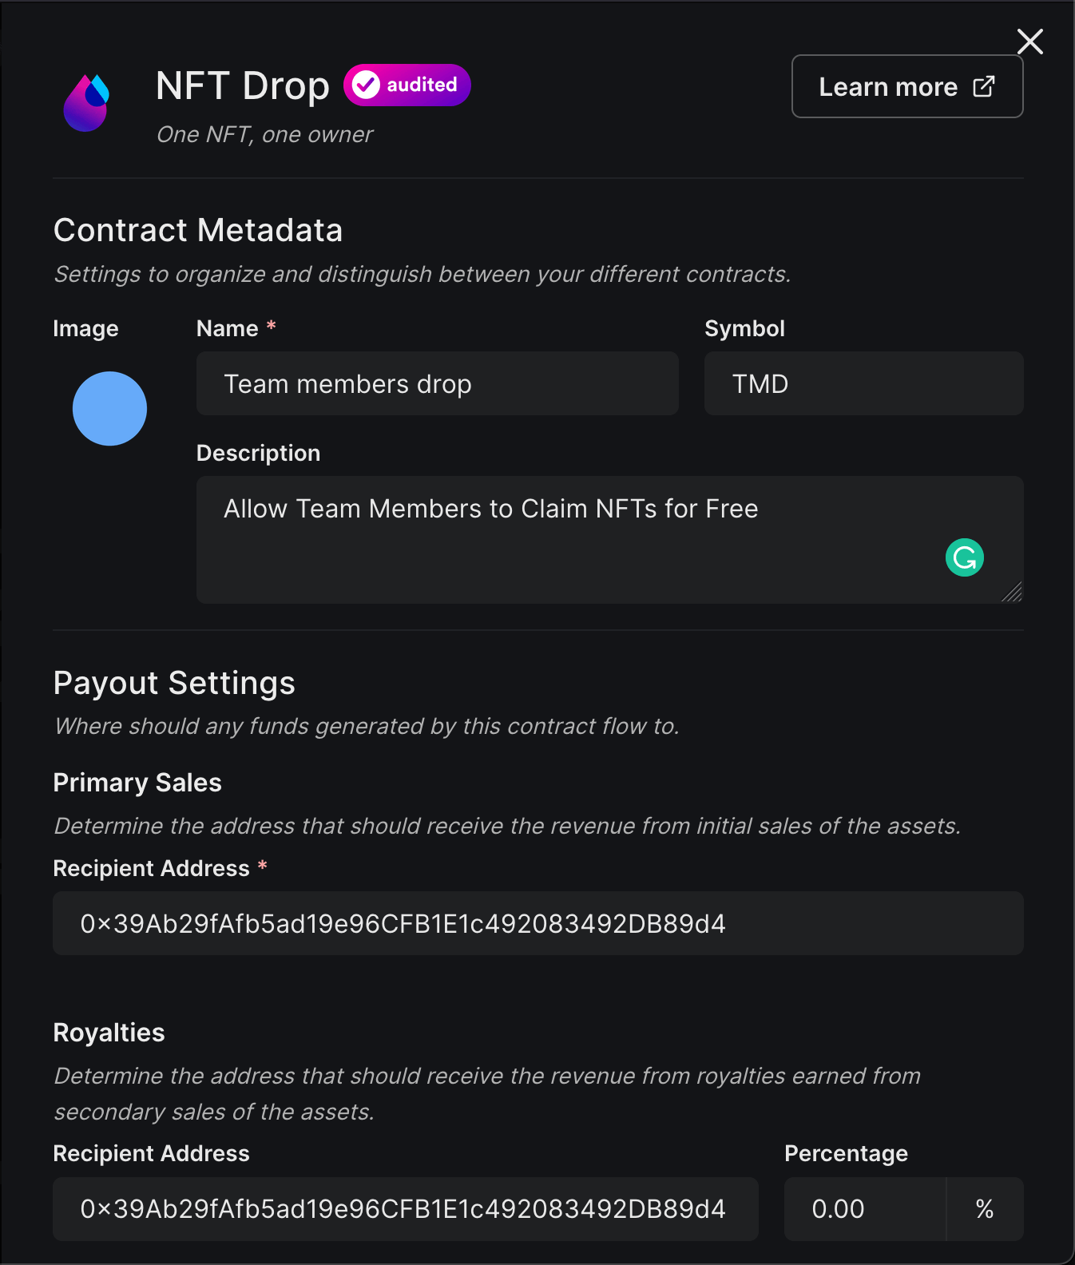This screenshot has width=1075, height=1265.
Task: Click the Payout Settings section heading
Action: pos(174,683)
